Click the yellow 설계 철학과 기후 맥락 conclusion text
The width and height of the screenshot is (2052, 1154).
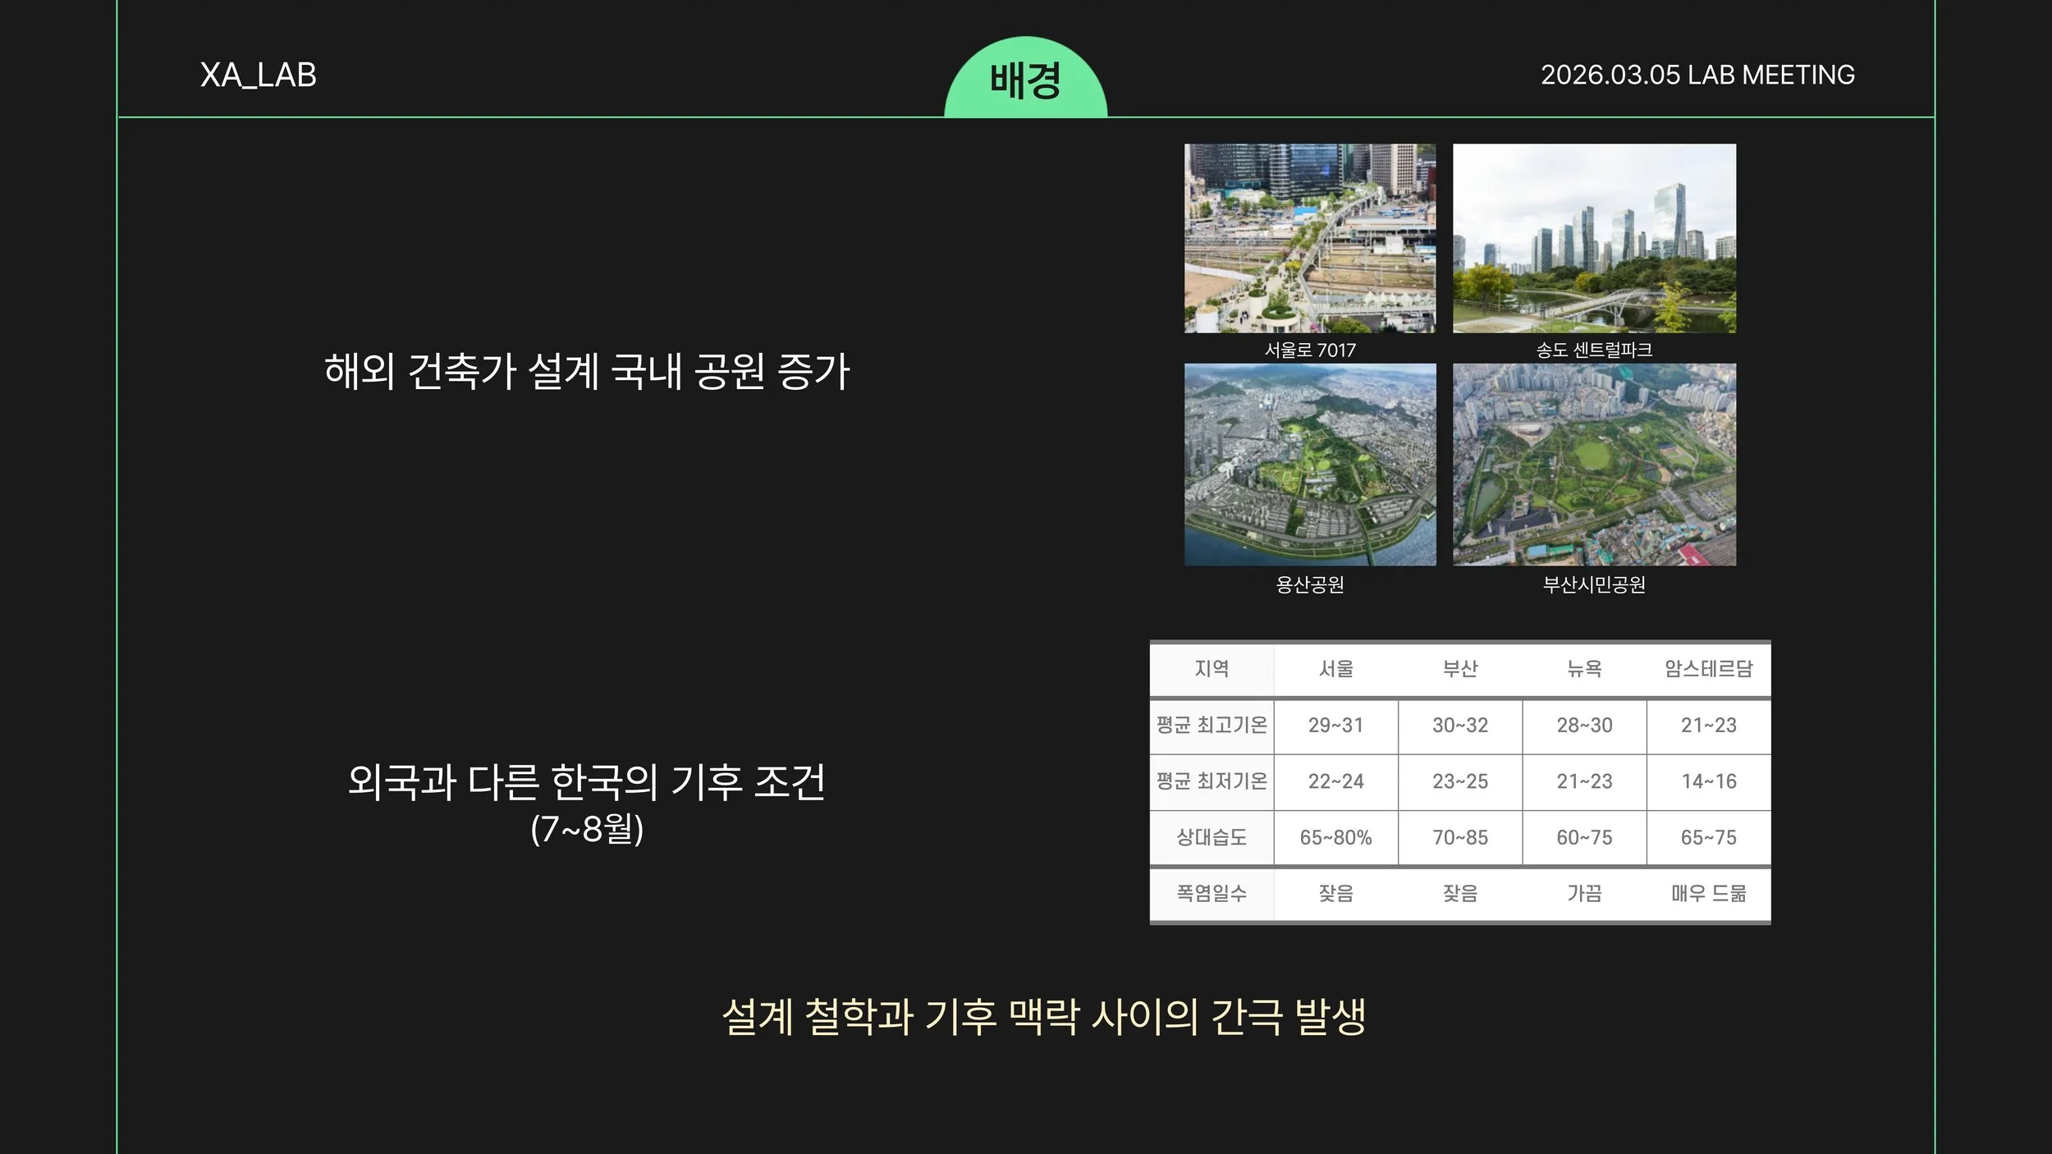[1044, 1017]
